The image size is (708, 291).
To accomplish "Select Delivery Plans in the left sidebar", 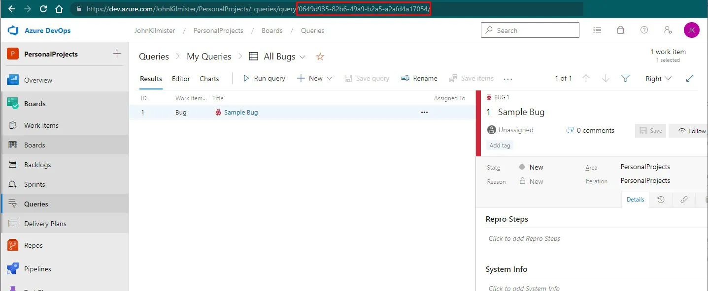I will pos(46,223).
